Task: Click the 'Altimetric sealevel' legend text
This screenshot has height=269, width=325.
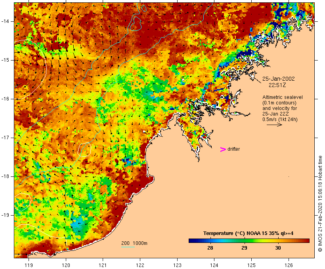Action: click(x=283, y=97)
